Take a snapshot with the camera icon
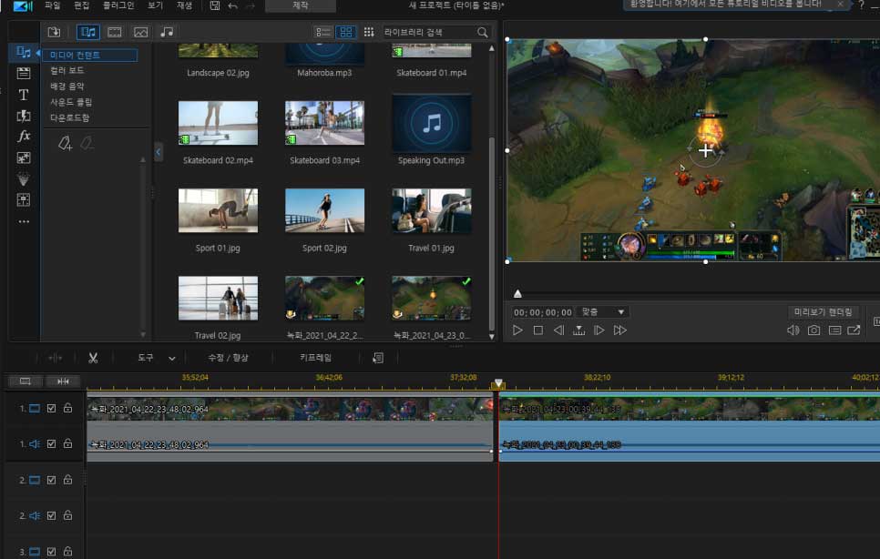Image resolution: width=880 pixels, height=559 pixels. (813, 330)
